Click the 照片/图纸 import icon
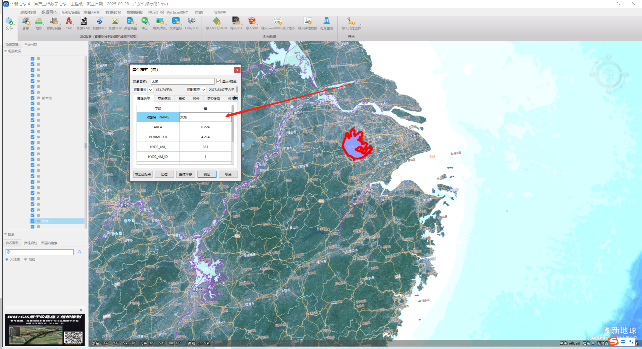The image size is (642, 349). [x=160, y=21]
